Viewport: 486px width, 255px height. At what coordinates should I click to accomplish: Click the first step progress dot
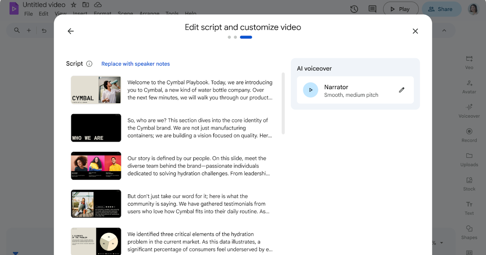click(229, 37)
